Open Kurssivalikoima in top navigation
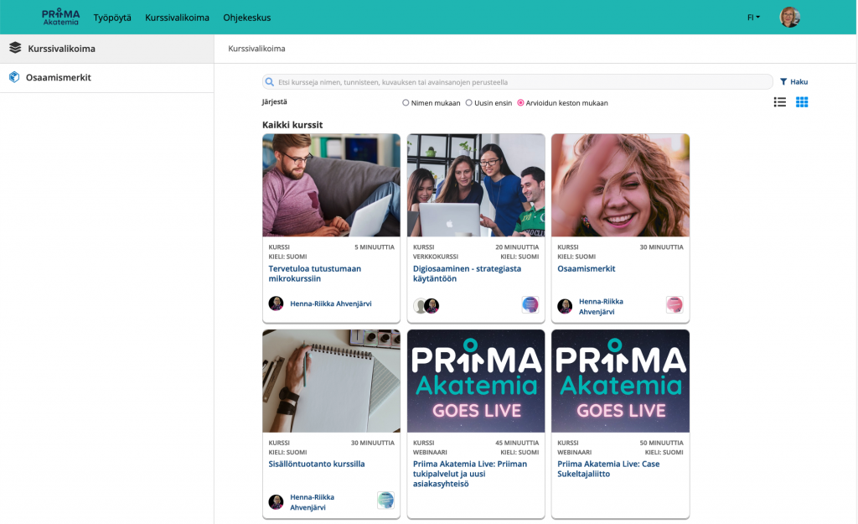The width and height of the screenshot is (858, 524). click(177, 18)
